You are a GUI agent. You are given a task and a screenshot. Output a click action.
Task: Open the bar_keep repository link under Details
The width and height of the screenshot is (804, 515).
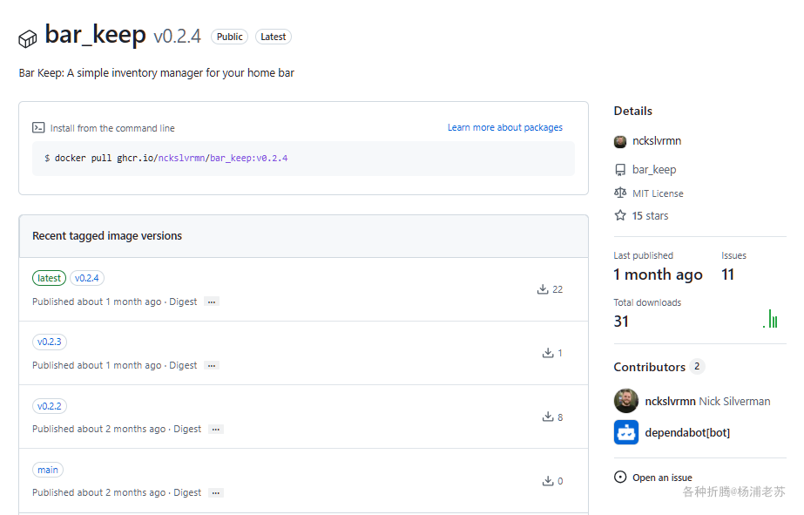(654, 170)
